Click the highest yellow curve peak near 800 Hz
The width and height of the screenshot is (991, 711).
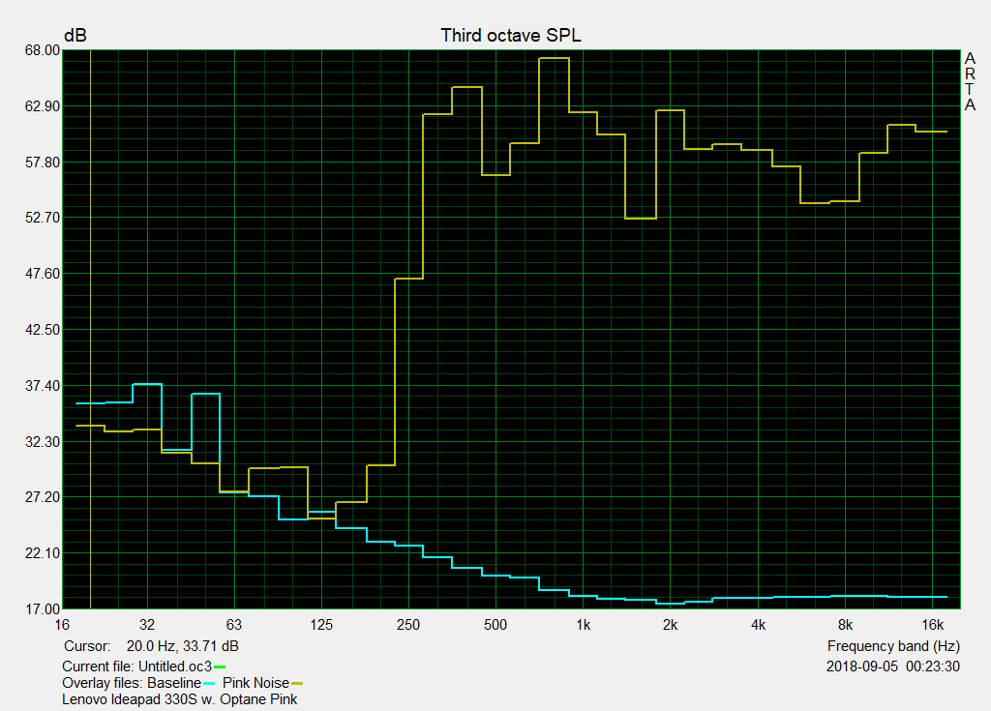[554, 58]
